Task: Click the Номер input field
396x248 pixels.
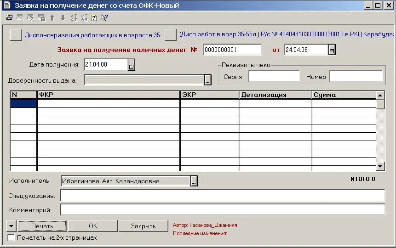Action: pyautogui.click(x=356, y=76)
